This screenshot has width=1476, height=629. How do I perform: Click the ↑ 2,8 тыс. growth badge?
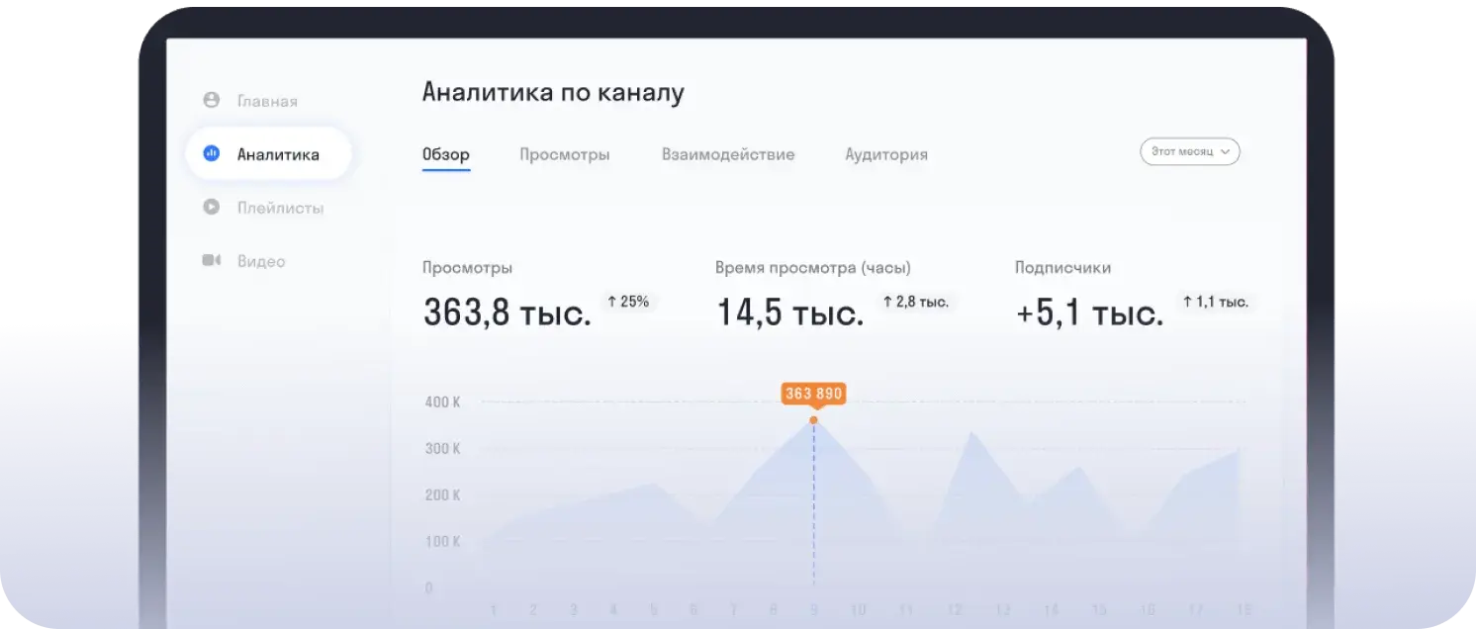click(916, 302)
